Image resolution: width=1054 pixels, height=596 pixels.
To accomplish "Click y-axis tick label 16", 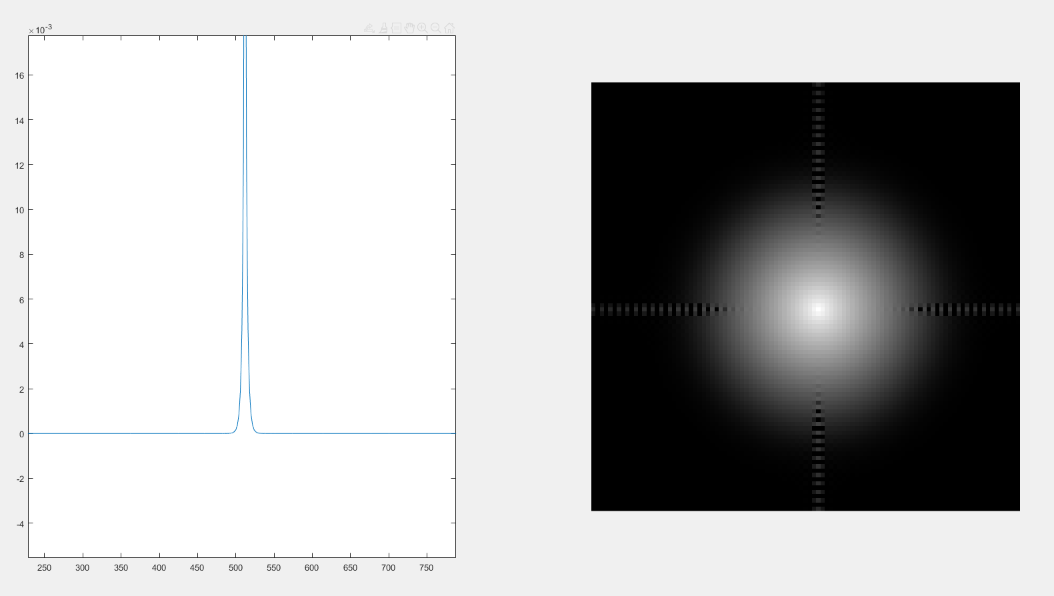I will [19, 76].
